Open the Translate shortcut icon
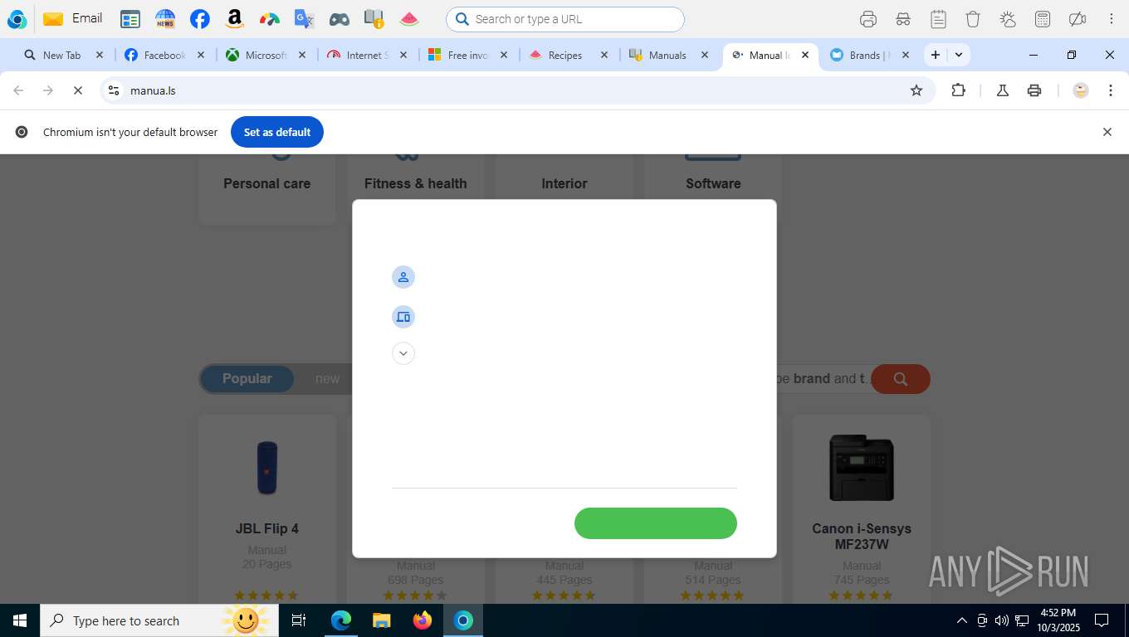1129x637 pixels. click(305, 19)
